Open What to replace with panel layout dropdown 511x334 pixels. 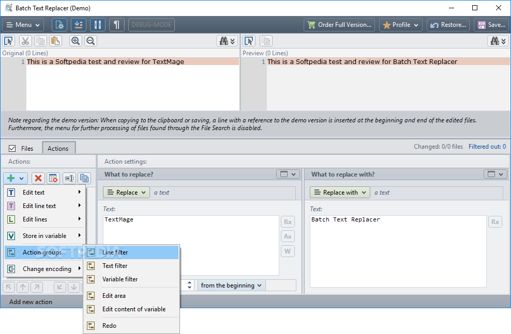tap(495, 174)
